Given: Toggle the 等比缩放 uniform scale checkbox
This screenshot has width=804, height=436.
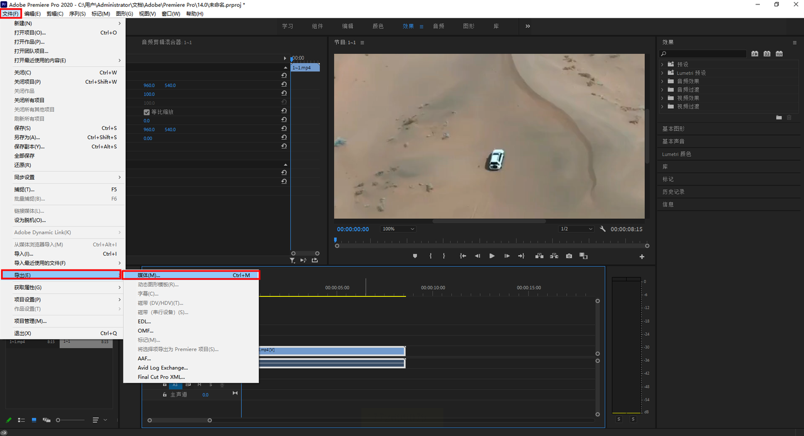Looking at the screenshot, I should click(147, 112).
